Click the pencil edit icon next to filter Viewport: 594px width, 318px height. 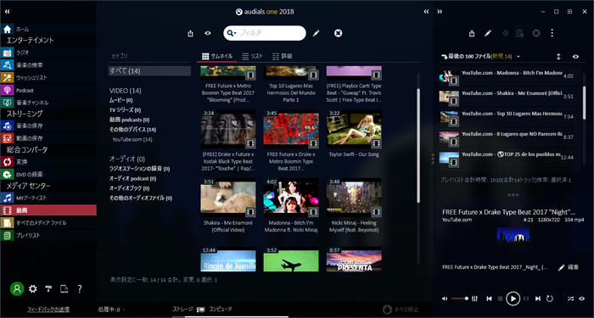point(316,33)
